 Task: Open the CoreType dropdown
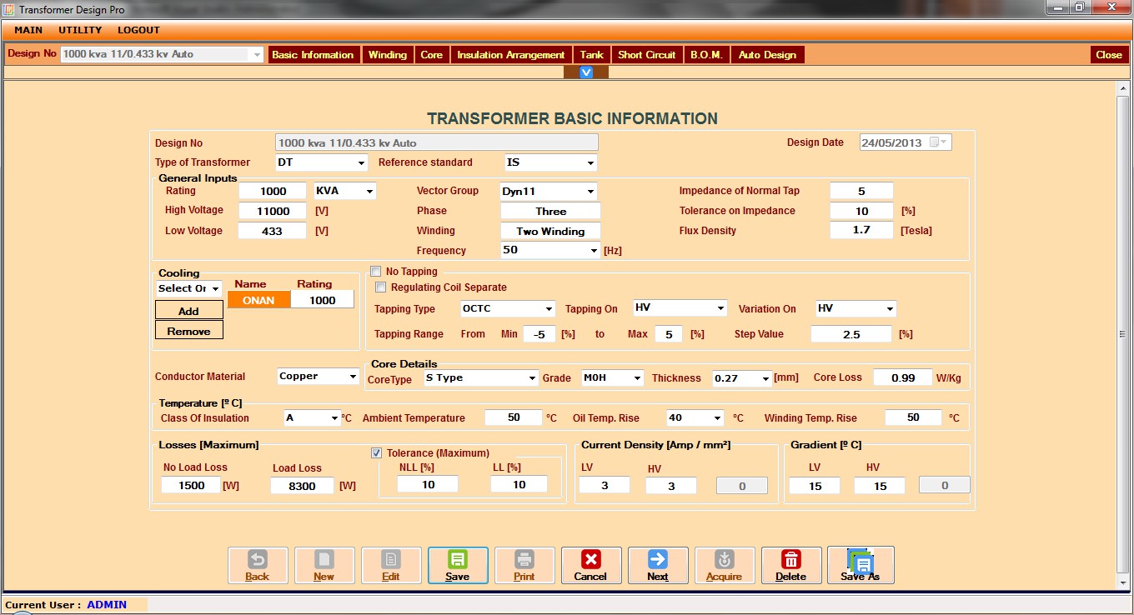(x=533, y=378)
